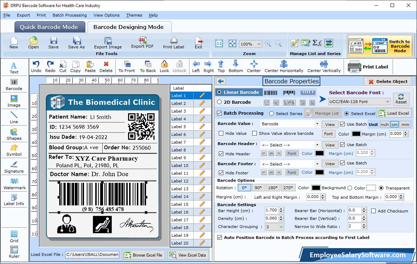Click the back arrow in Barcode Properties
This screenshot has height=264, width=417.
click(221, 81)
